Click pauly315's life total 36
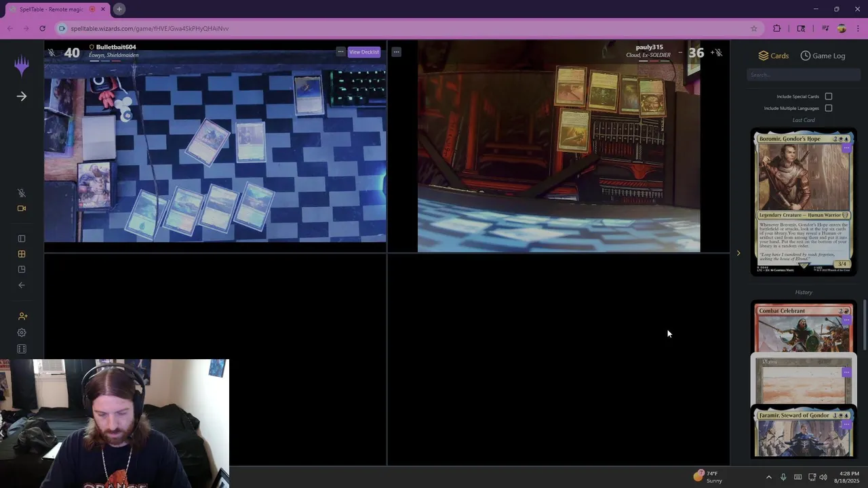Image resolution: width=868 pixels, height=488 pixels. (696, 52)
